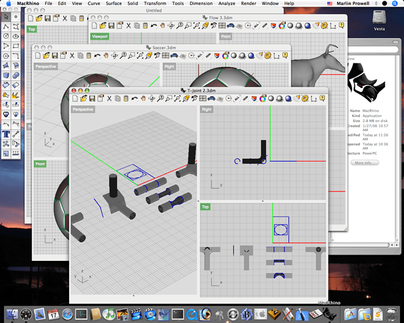The width and height of the screenshot is (404, 323).
Task: Open Marlin Prowell user menu
Action: pos(353,3)
